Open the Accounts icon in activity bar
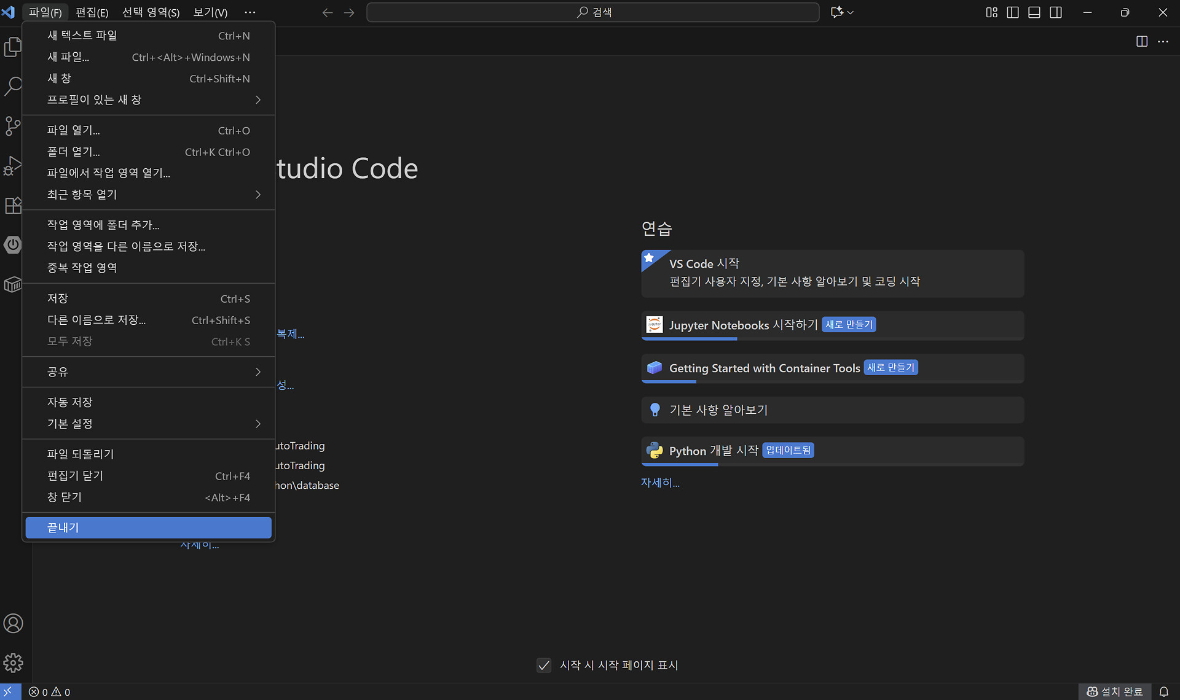Viewport: 1180px width, 700px height. 13,623
